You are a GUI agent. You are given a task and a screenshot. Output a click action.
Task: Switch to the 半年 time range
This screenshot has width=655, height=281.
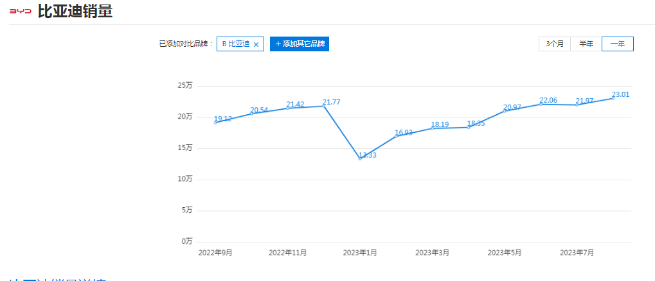pyautogui.click(x=586, y=44)
